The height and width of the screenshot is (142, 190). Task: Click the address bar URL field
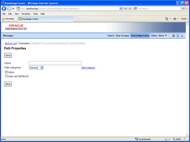coord(69,9)
